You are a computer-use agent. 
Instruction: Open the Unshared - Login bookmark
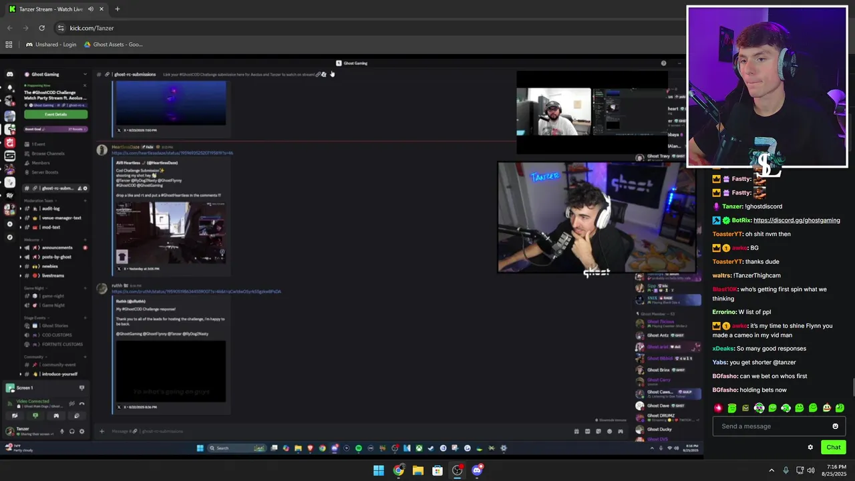pos(51,45)
